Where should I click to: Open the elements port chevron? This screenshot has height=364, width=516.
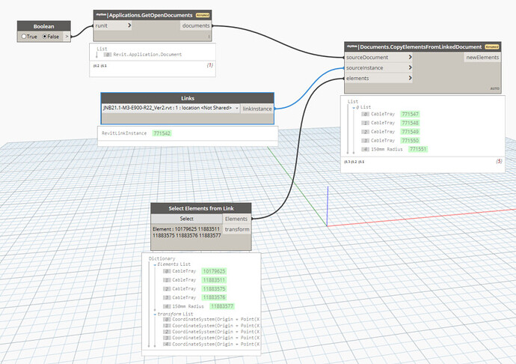pyautogui.click(x=410, y=78)
